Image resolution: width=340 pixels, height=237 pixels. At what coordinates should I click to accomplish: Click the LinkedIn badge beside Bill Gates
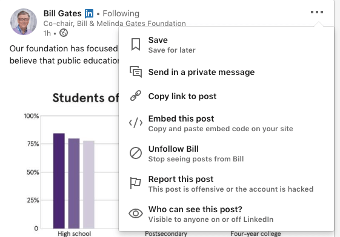[x=89, y=13]
